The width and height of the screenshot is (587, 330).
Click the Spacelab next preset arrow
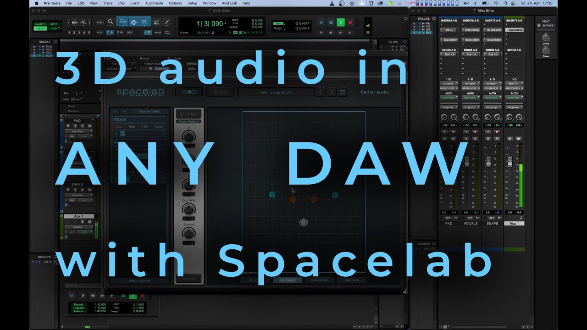332,92
